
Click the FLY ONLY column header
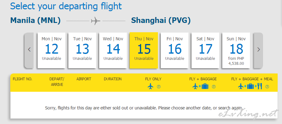pyautogui.click(x=153, y=79)
